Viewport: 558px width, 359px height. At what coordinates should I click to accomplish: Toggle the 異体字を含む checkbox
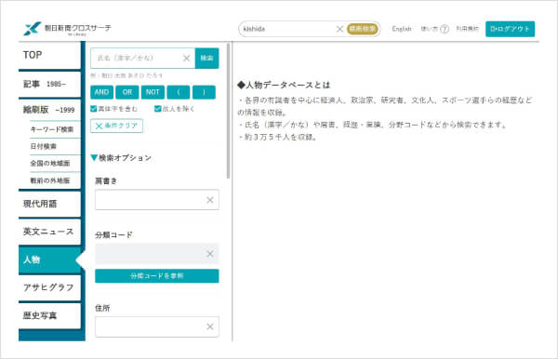tap(94, 109)
